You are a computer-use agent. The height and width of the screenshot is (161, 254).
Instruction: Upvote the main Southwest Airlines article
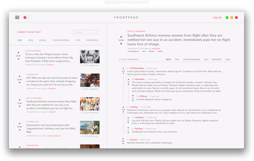[121, 37]
